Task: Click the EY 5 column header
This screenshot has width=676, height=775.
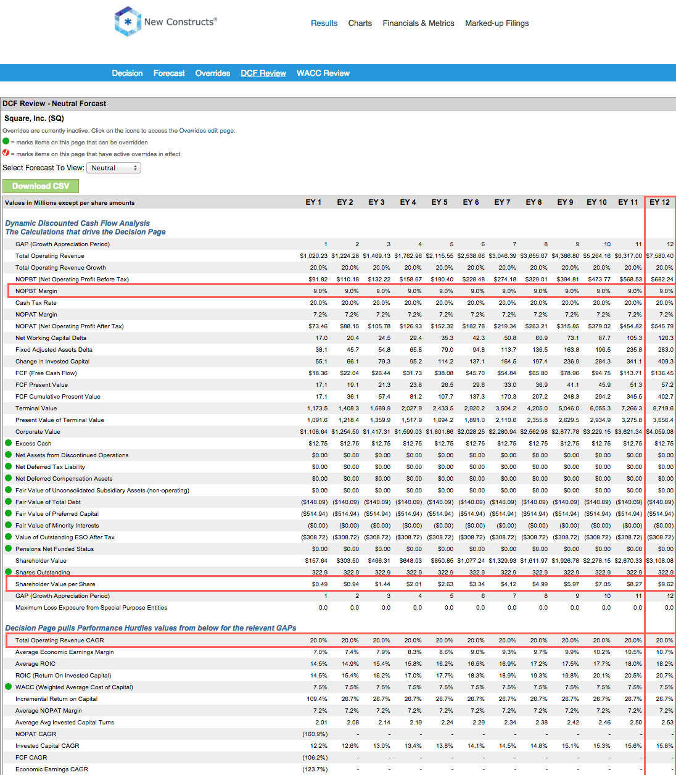Action: coord(439,202)
